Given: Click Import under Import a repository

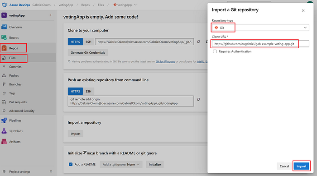Looking at the screenshot, I should click(76, 134).
